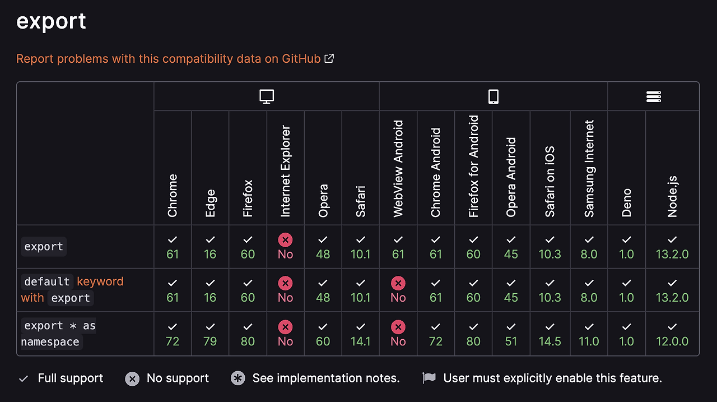Click Internet Explorer's No icon in export row

(285, 240)
